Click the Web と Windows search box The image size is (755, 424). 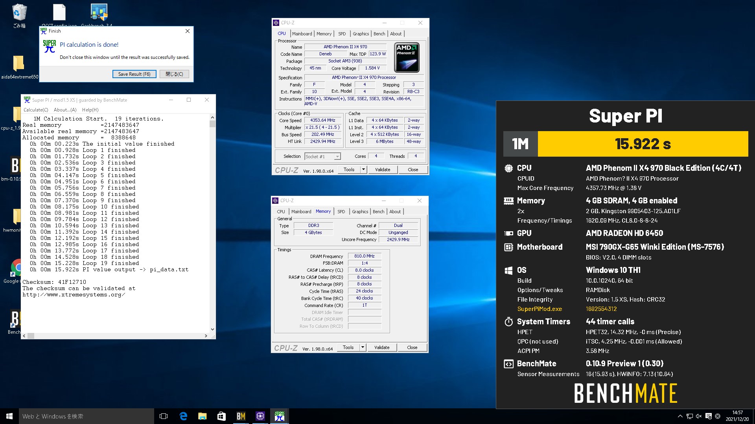[x=87, y=416]
